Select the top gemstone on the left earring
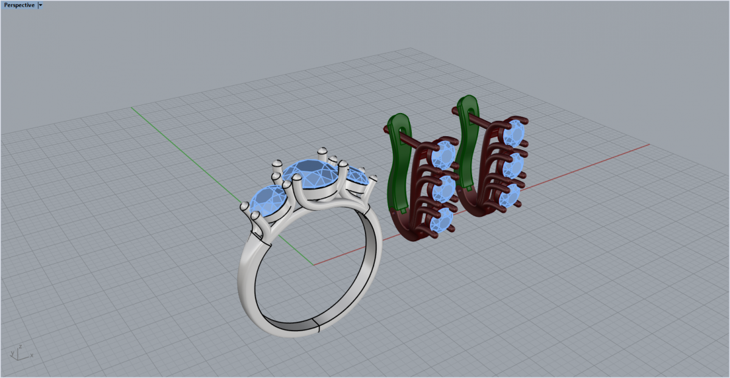This screenshot has width=730, height=378. click(x=444, y=156)
